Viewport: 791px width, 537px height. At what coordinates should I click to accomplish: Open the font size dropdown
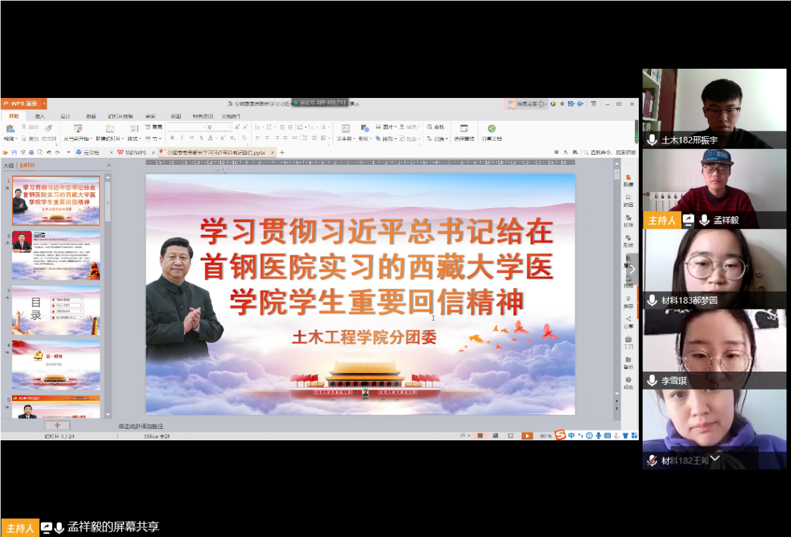point(230,127)
